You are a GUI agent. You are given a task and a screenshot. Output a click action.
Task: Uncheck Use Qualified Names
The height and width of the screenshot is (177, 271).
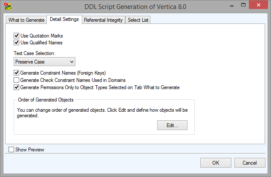click(x=17, y=43)
